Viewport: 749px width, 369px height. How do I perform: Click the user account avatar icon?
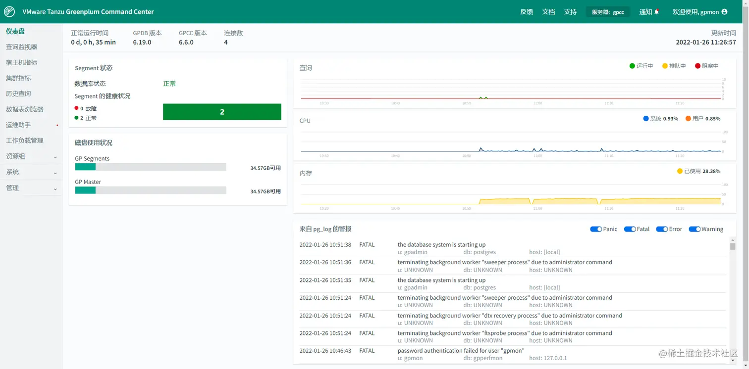[x=724, y=11]
